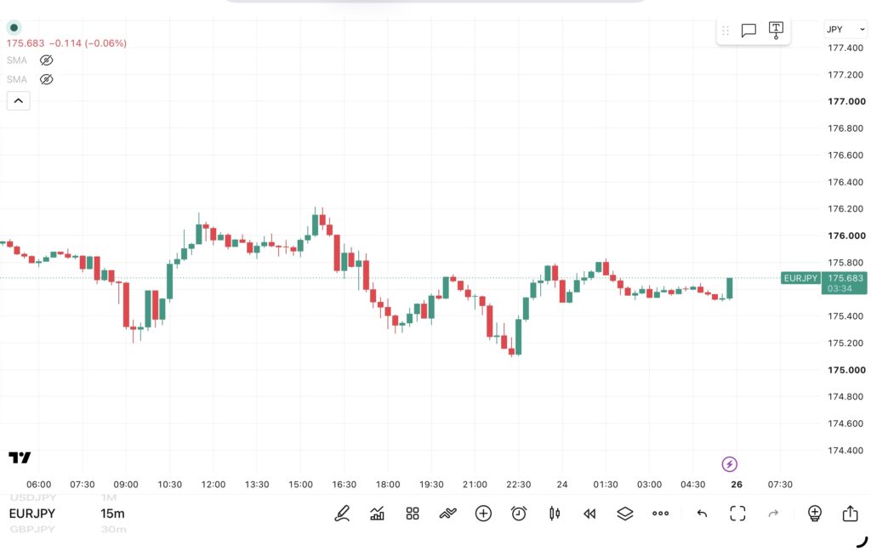Open the comment bubble tool
The width and height of the screenshot is (871, 551).
point(749,31)
